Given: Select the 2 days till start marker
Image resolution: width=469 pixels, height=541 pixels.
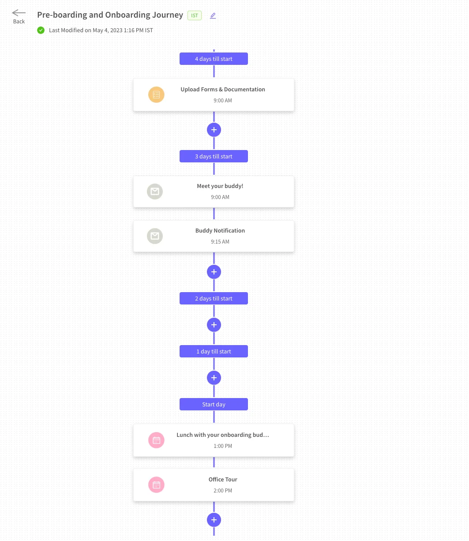Looking at the screenshot, I should pyautogui.click(x=214, y=298).
